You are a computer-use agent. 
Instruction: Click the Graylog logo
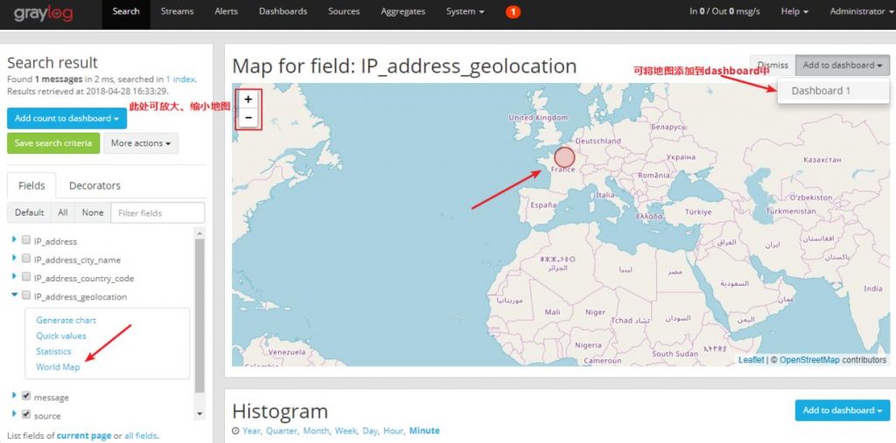pos(44,13)
